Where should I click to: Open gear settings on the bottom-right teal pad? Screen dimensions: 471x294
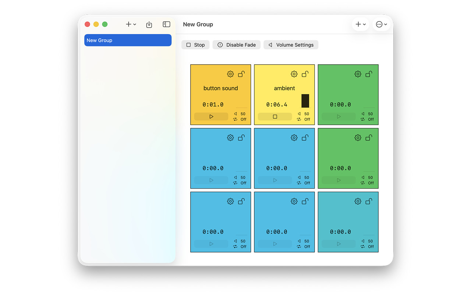(358, 201)
